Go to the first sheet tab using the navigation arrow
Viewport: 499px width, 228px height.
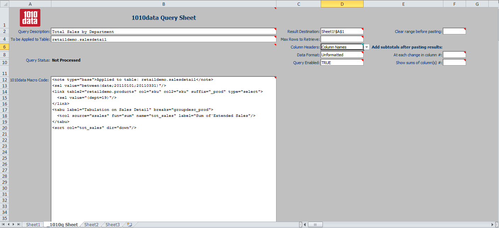pyautogui.click(x=4, y=224)
